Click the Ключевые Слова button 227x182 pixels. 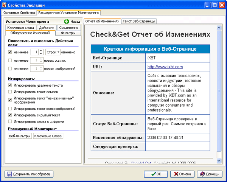click(48, 136)
